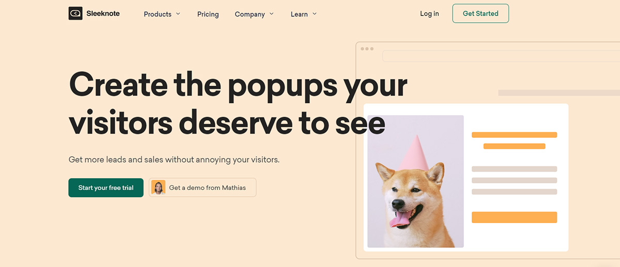Click Mathias avatar photo in demo button

pos(158,187)
